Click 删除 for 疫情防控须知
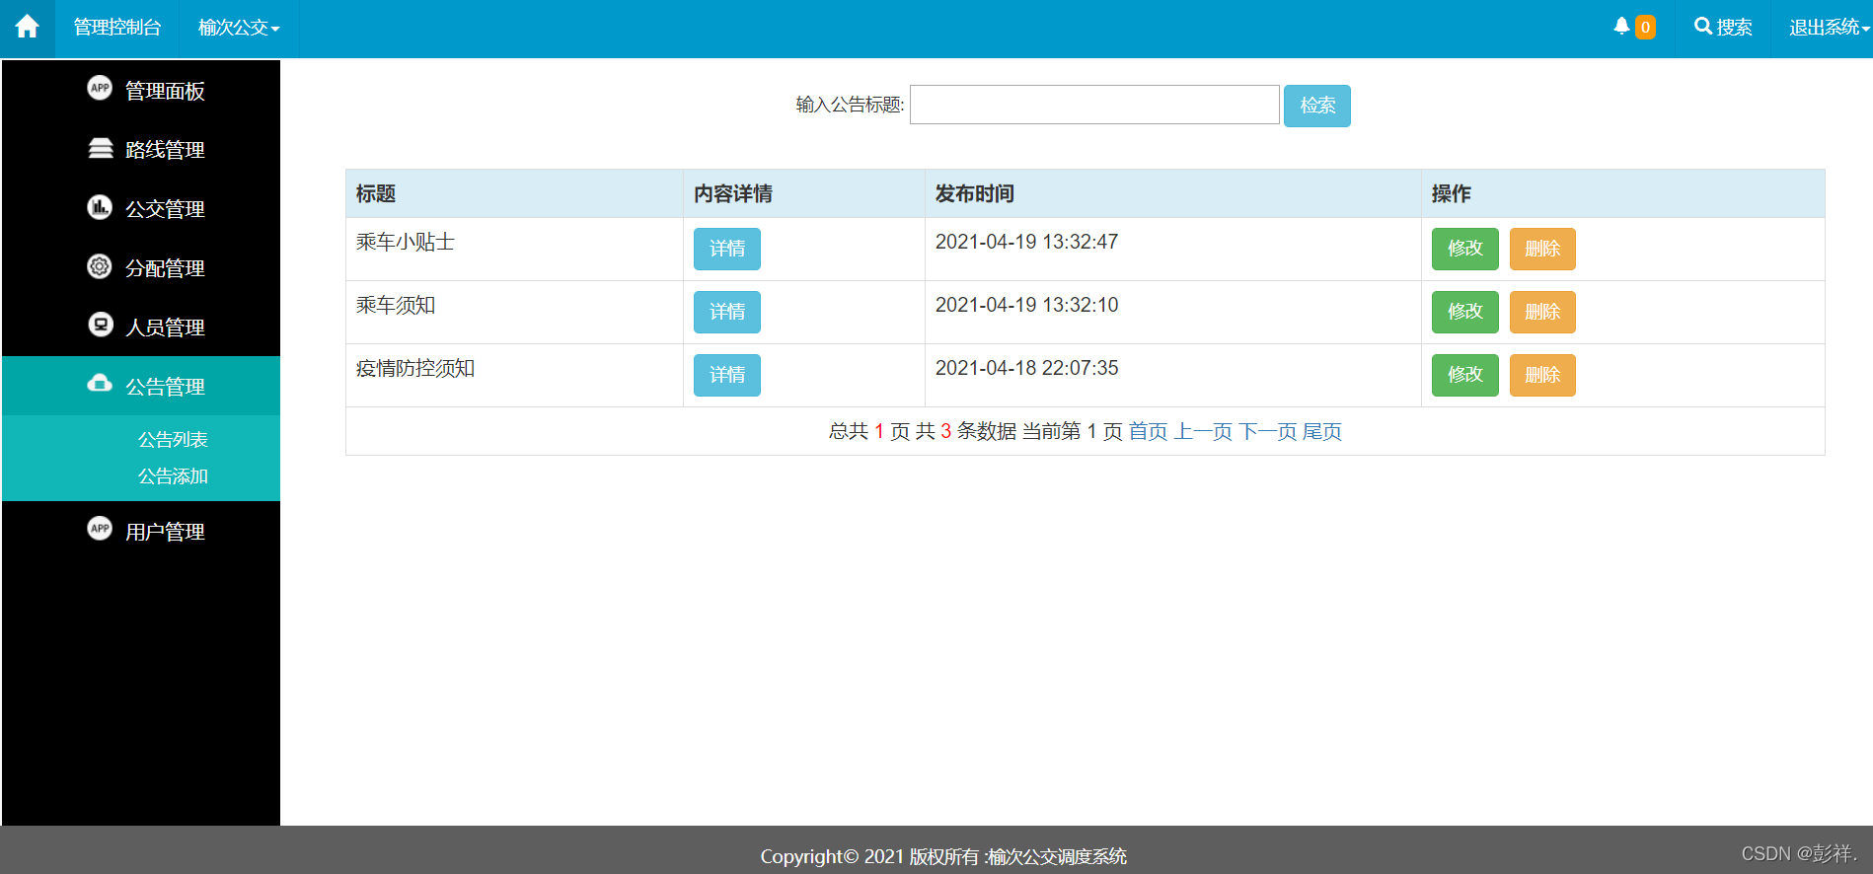The image size is (1873, 874). tap(1542, 375)
